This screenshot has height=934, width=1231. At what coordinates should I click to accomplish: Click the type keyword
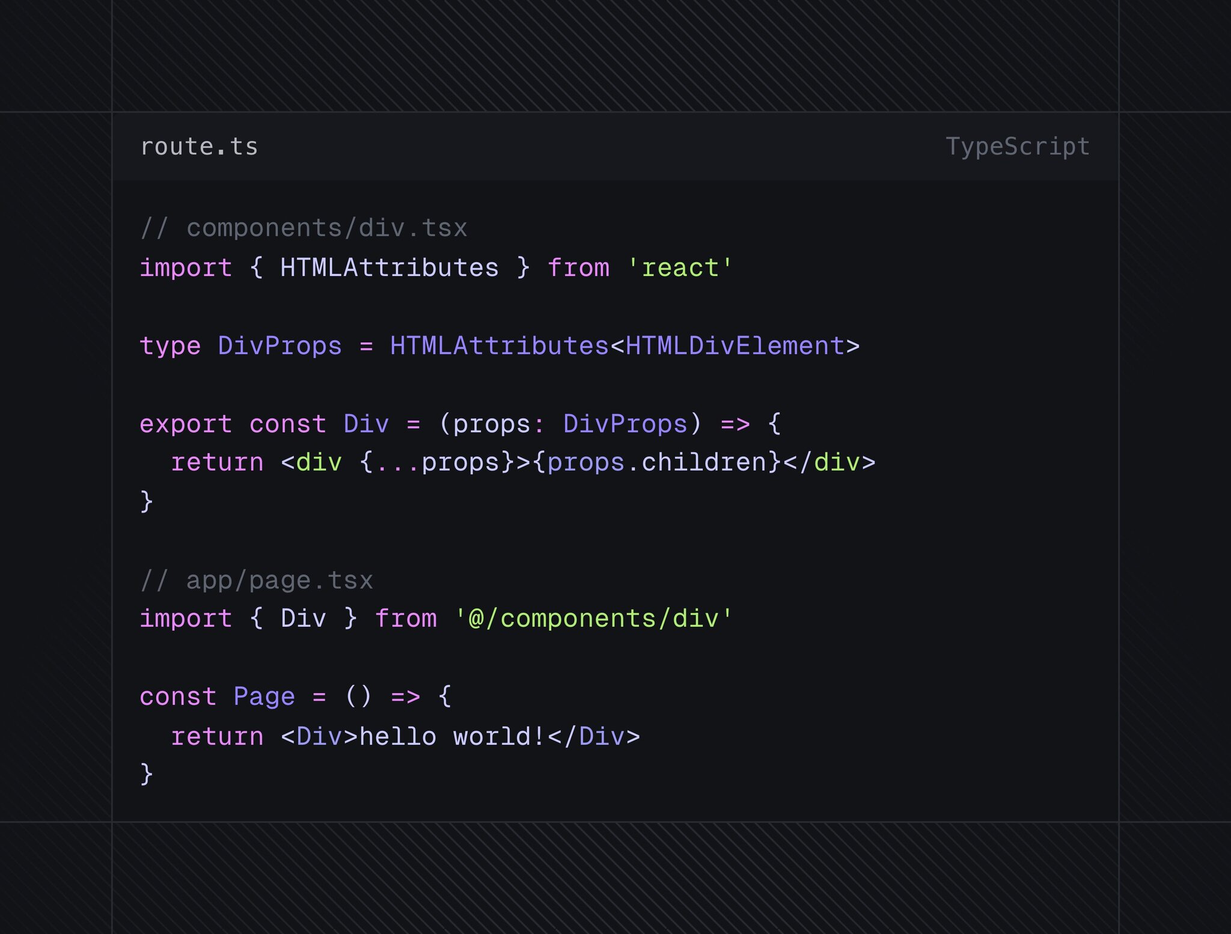(x=170, y=346)
